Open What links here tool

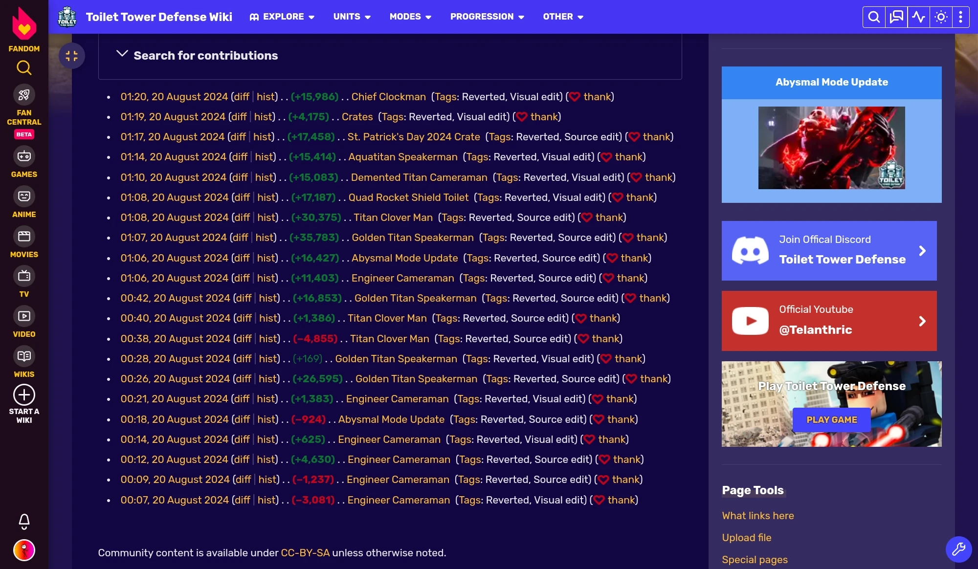758,516
